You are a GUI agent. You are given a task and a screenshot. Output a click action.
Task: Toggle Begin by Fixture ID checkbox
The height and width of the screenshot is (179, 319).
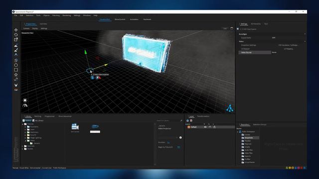click(x=178, y=147)
